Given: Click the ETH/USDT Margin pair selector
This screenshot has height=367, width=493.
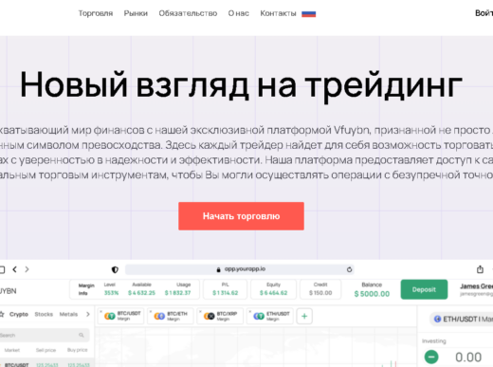Looking at the screenshot, I should click(462, 319).
